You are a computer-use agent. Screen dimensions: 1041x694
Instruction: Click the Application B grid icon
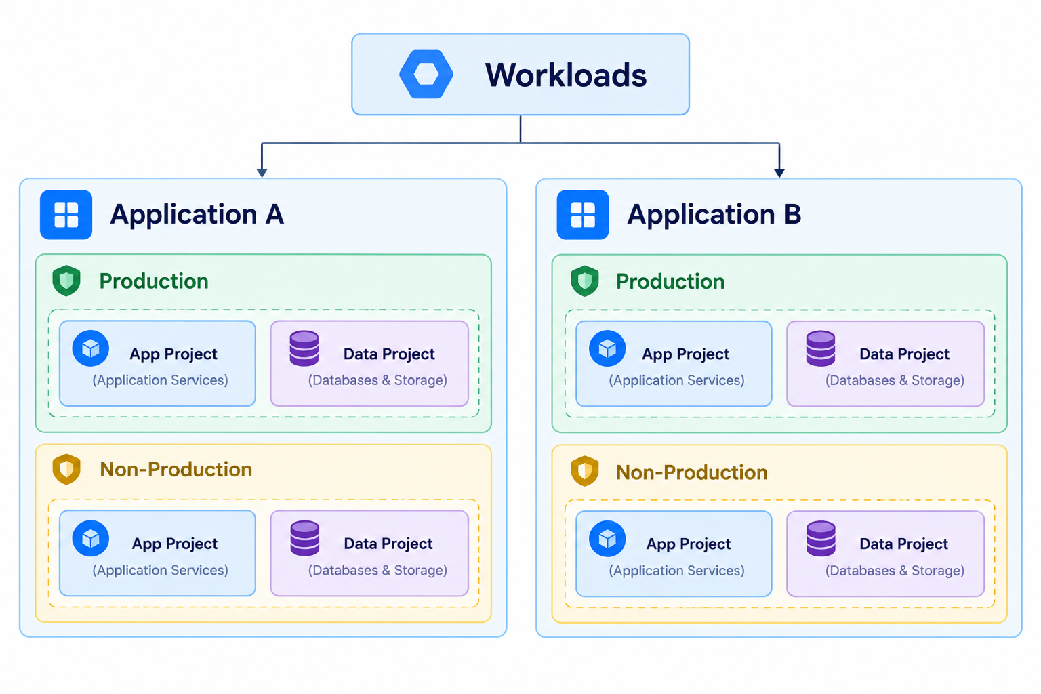[x=583, y=215]
